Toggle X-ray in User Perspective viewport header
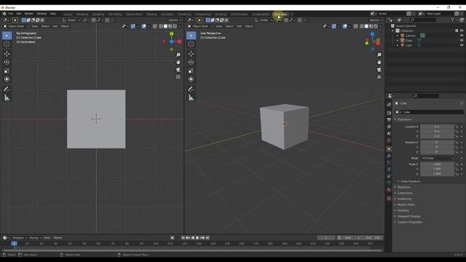 pos(356,26)
